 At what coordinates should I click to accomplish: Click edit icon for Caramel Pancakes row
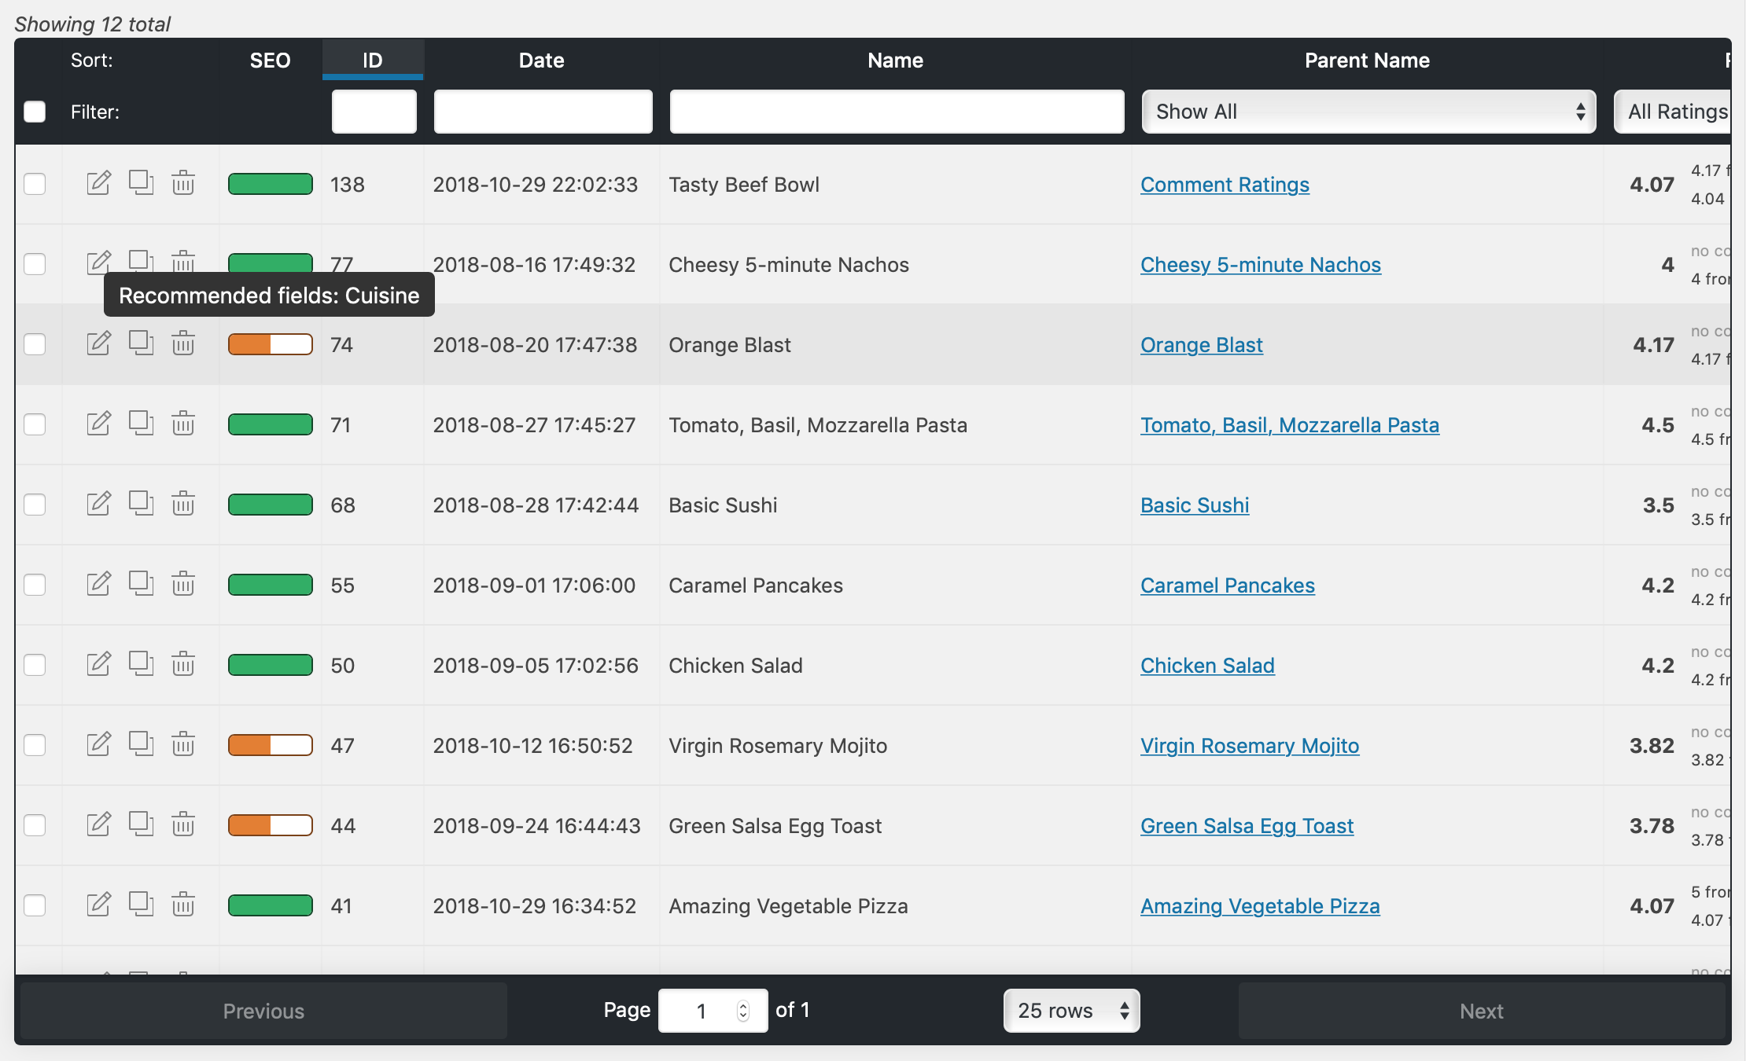pyautogui.click(x=98, y=584)
